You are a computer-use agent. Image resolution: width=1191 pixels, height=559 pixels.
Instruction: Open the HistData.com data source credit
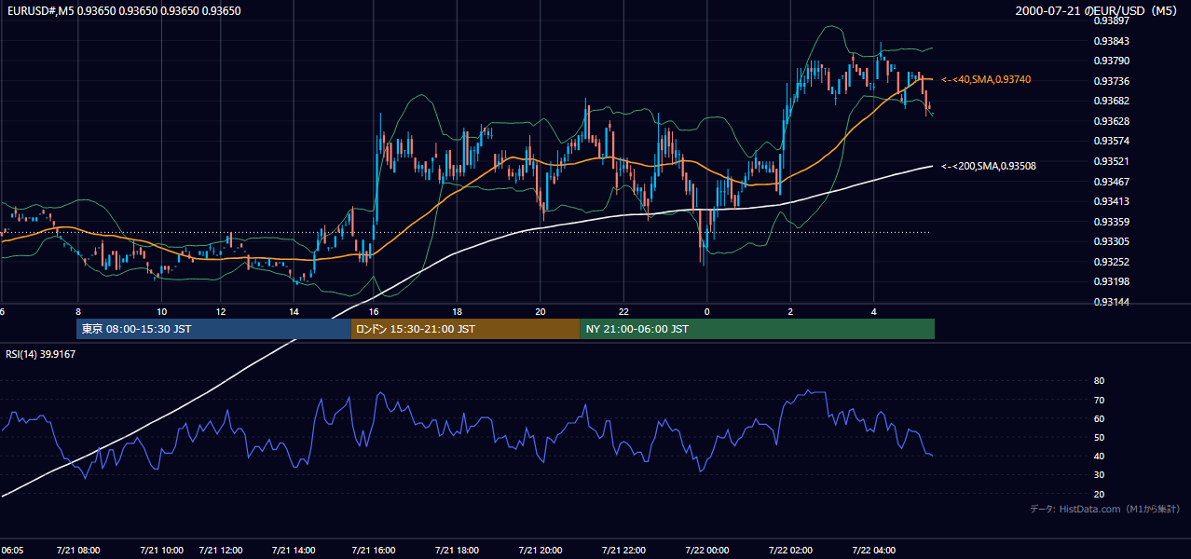(1105, 510)
